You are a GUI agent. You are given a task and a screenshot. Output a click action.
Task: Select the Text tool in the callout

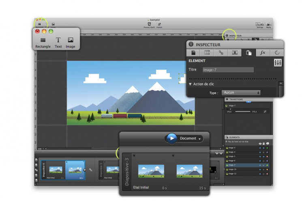58,43
